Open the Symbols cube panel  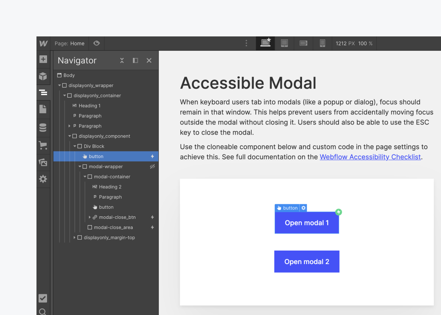[43, 76]
